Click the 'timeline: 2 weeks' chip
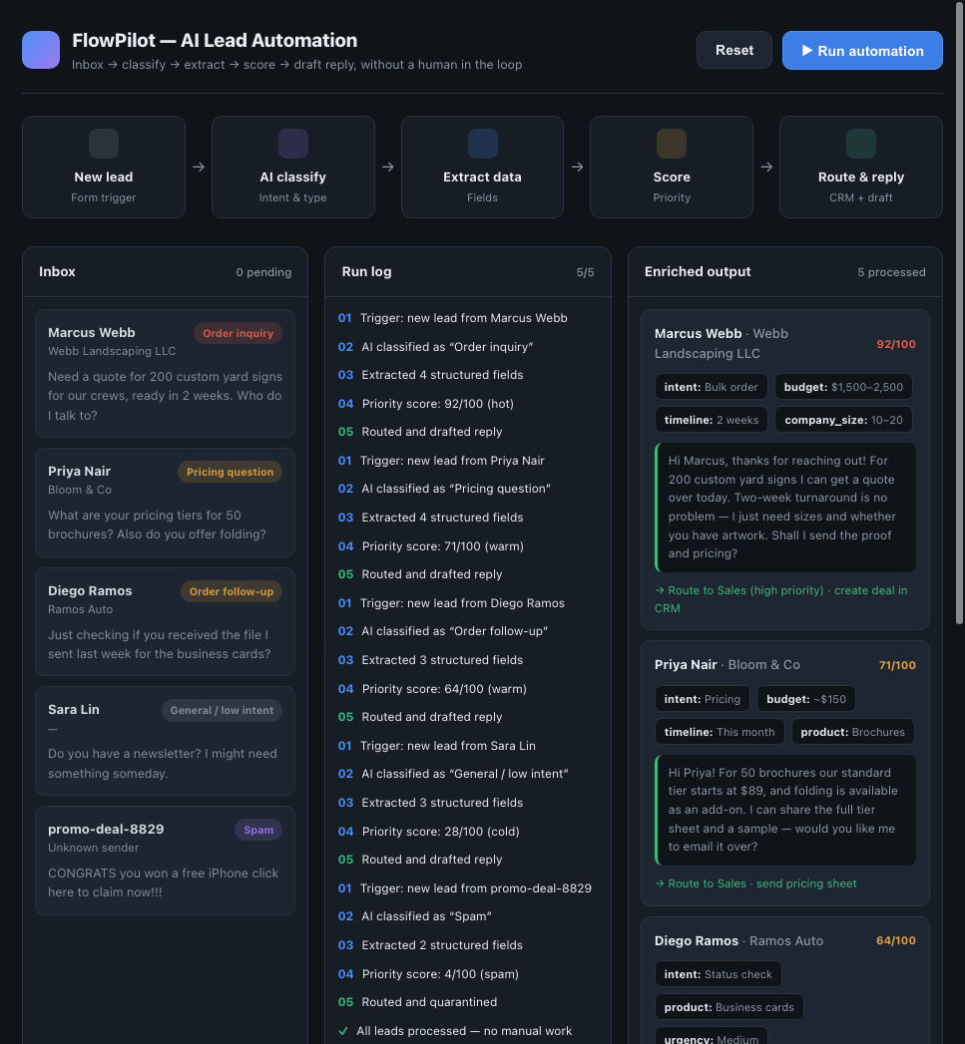The image size is (965, 1044). tap(712, 420)
